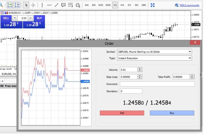Click the 1.24580 bid price label

(x=85, y=81)
